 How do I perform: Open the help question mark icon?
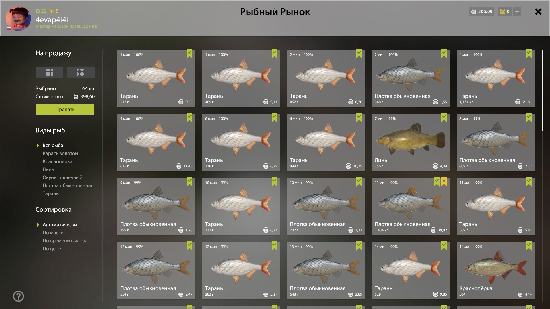tap(18, 296)
